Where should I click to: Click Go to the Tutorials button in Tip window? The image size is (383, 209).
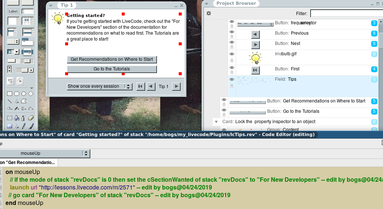pyautogui.click(x=112, y=69)
